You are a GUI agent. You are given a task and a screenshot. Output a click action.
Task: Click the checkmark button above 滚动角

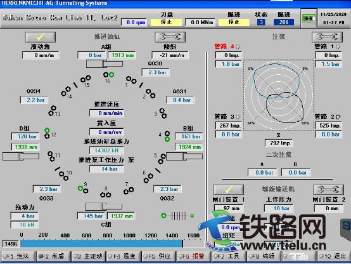(41, 37)
